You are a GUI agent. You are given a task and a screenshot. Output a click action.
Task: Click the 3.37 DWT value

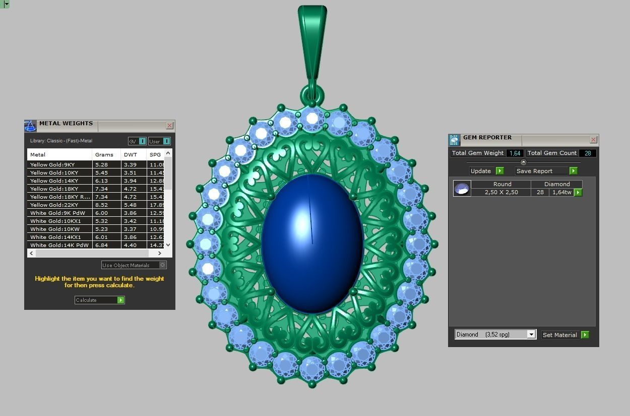pos(130,229)
